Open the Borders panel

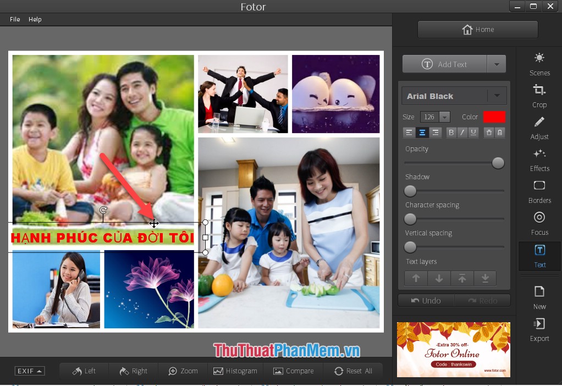point(539,190)
